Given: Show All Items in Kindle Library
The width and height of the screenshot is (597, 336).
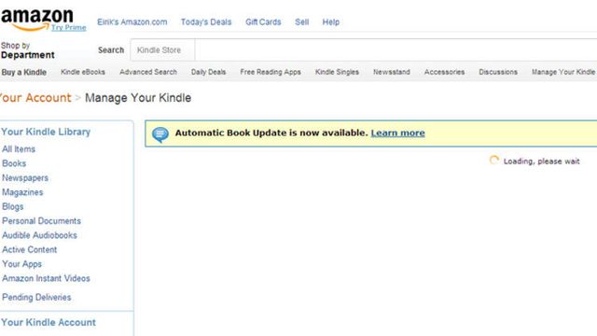Looking at the screenshot, I should [x=19, y=149].
